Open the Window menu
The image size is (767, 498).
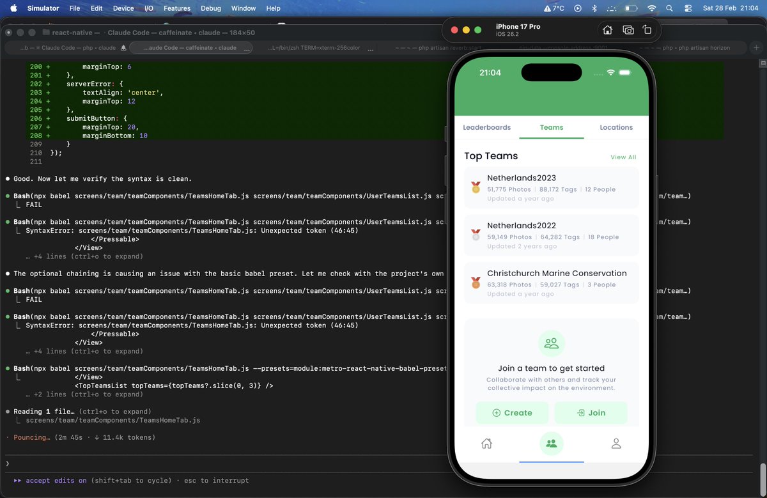[x=244, y=8]
